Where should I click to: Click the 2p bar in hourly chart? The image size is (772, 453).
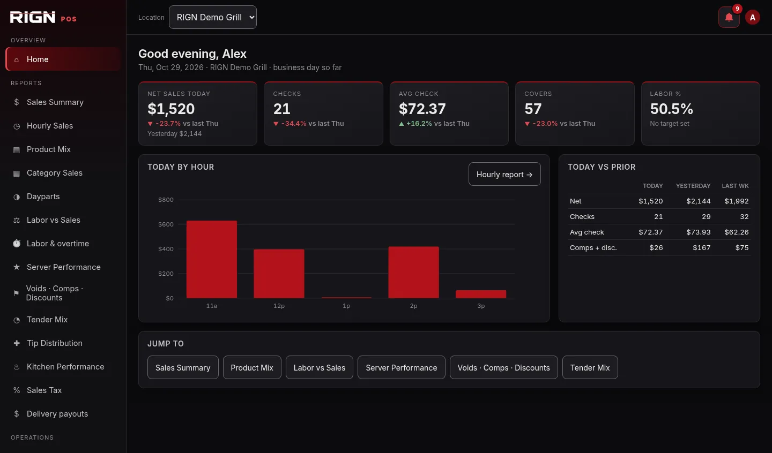pyautogui.click(x=413, y=273)
